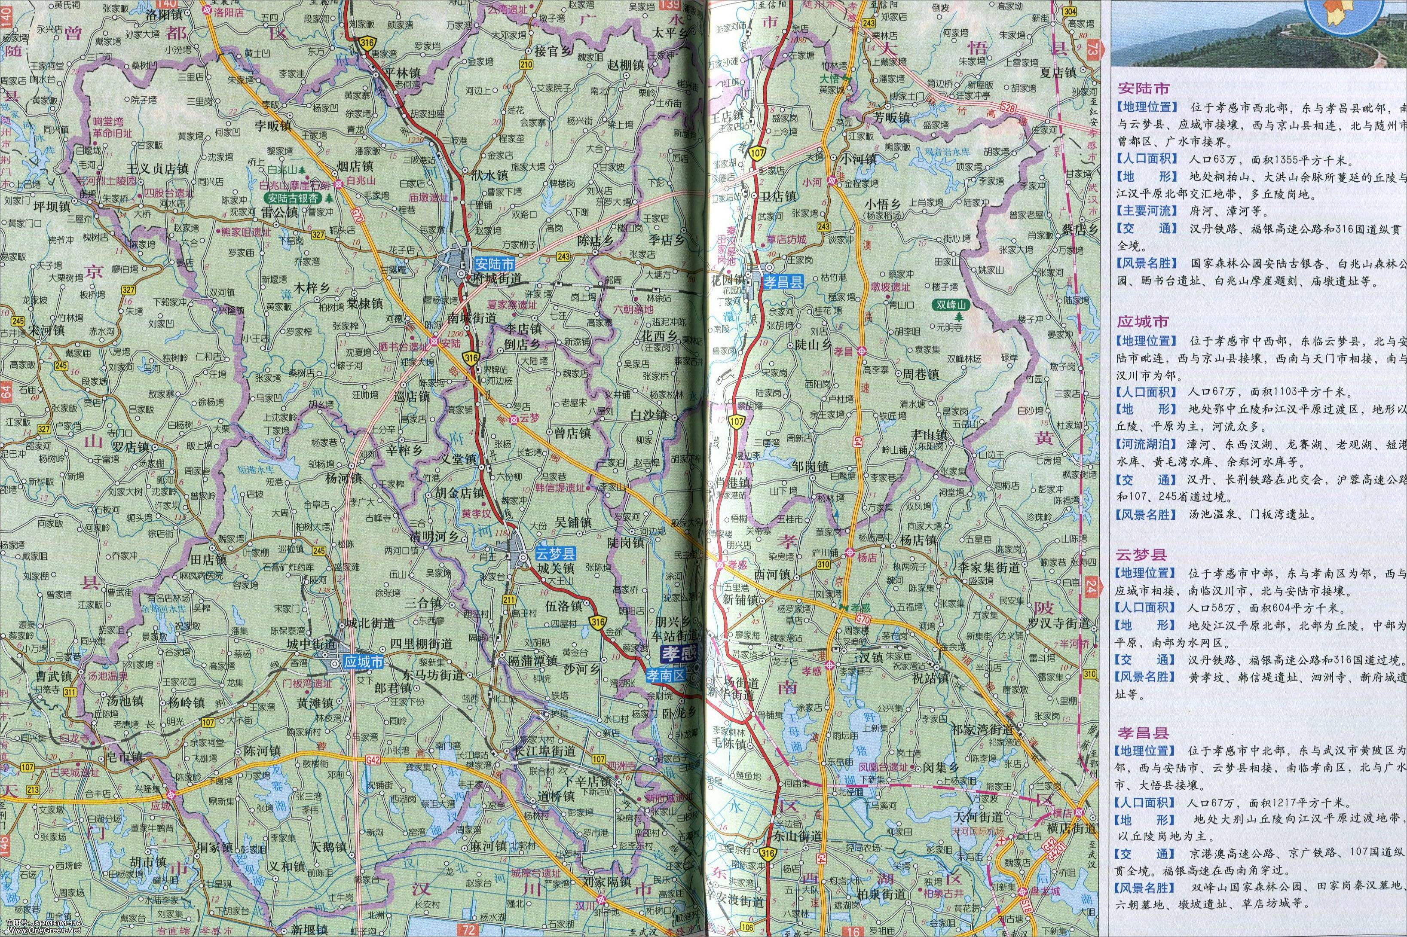This screenshot has width=1407, height=937.
Task: Select the 应城市 blue city label
Action: (364, 663)
